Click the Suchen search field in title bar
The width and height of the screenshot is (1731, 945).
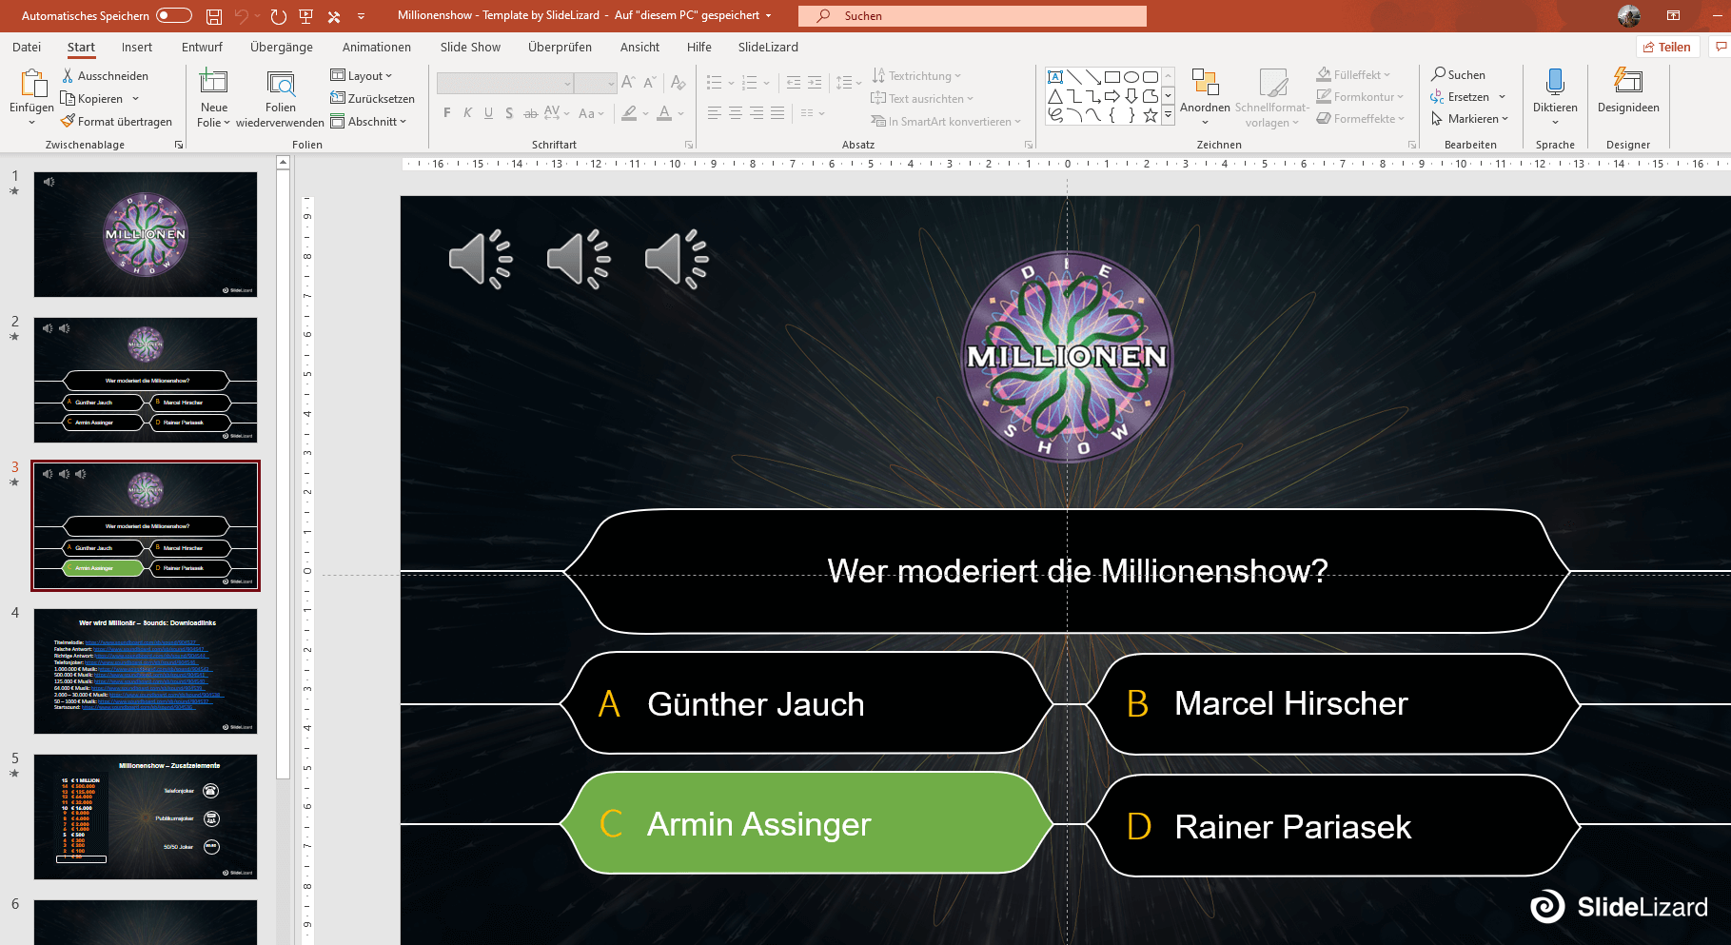click(x=973, y=15)
